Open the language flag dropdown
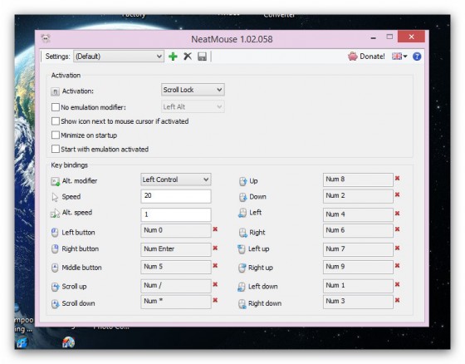This screenshot has width=465, height=364. (399, 57)
